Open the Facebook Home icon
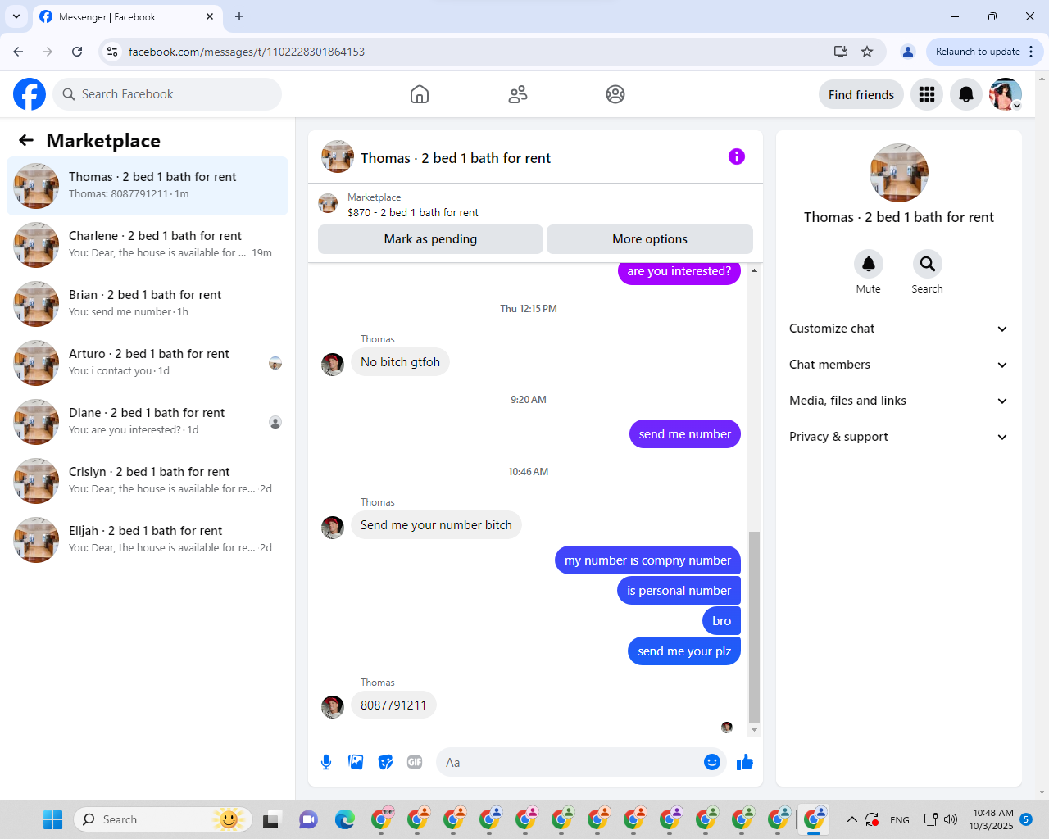 (x=420, y=94)
